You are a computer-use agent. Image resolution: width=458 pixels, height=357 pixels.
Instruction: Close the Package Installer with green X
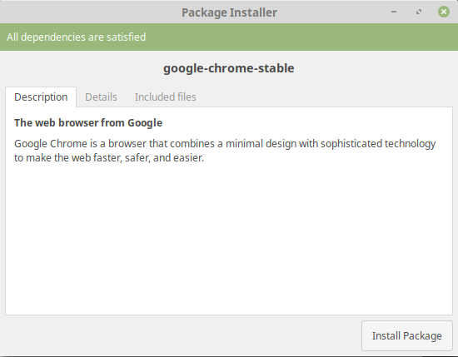[443, 12]
